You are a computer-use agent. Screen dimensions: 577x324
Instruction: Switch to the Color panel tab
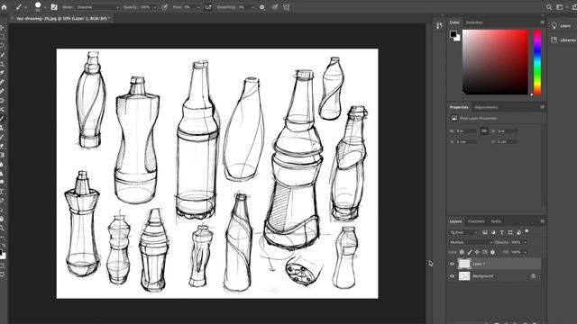454,22
